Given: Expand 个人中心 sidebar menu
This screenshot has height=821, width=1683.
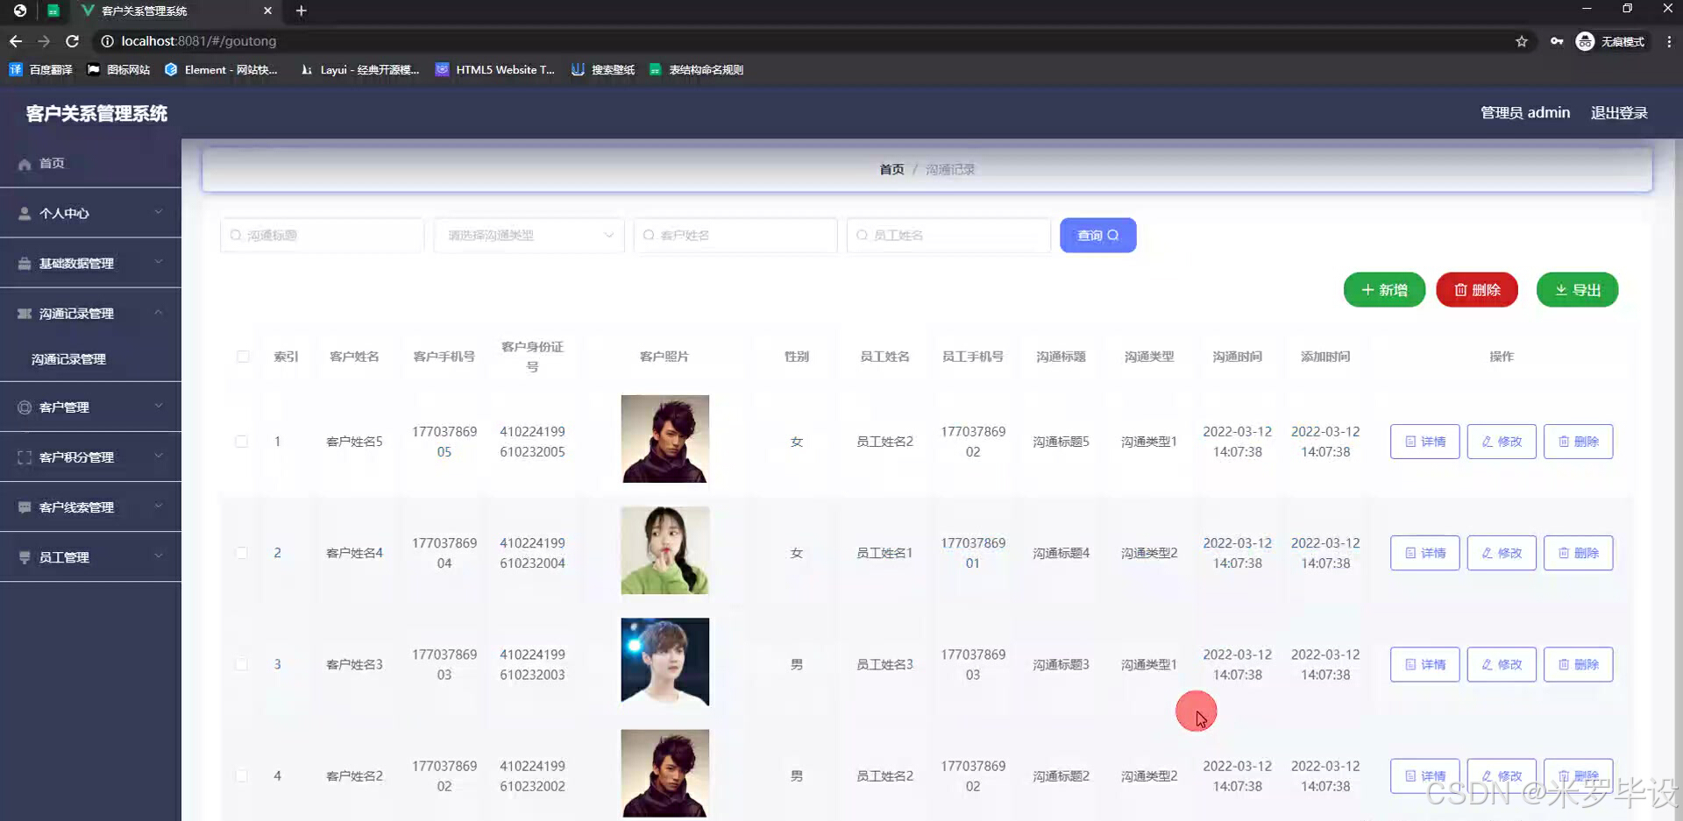Looking at the screenshot, I should (x=90, y=213).
